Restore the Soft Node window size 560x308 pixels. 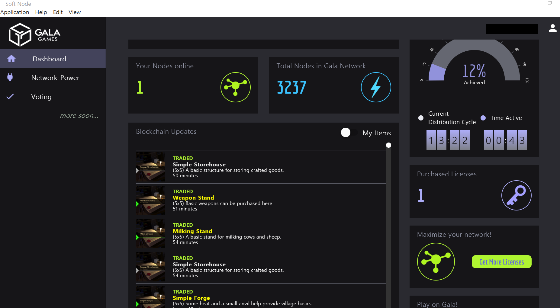[x=550, y=3]
